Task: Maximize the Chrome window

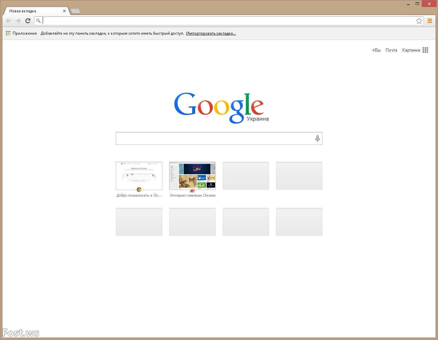Action: [417, 4]
